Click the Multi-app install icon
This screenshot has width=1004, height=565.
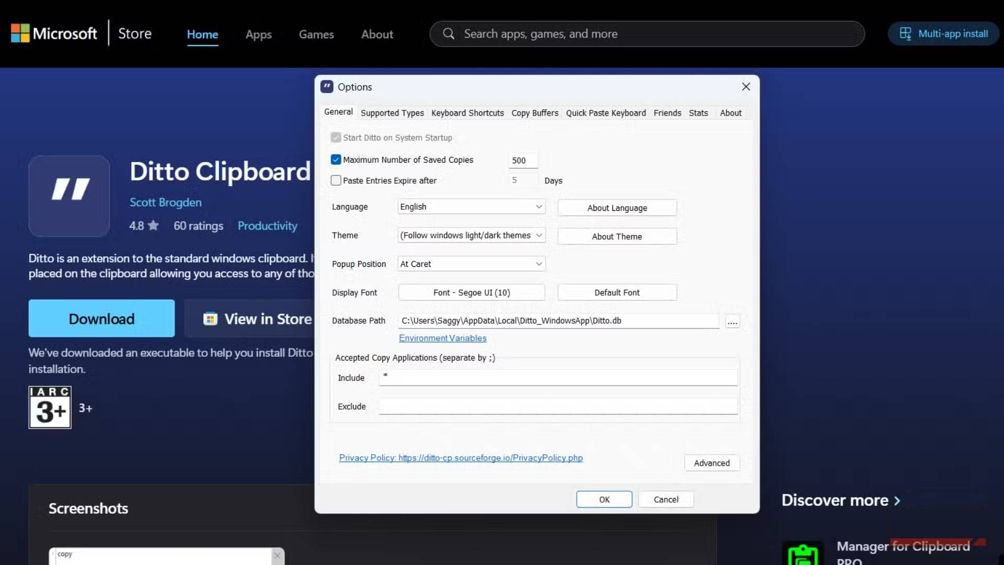[905, 34]
